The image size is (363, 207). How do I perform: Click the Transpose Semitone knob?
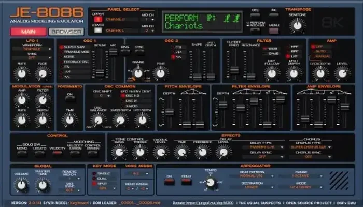point(298,26)
